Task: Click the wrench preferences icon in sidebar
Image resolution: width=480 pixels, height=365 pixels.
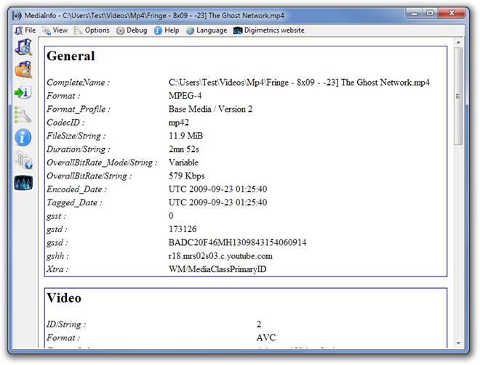Action: coord(23,115)
